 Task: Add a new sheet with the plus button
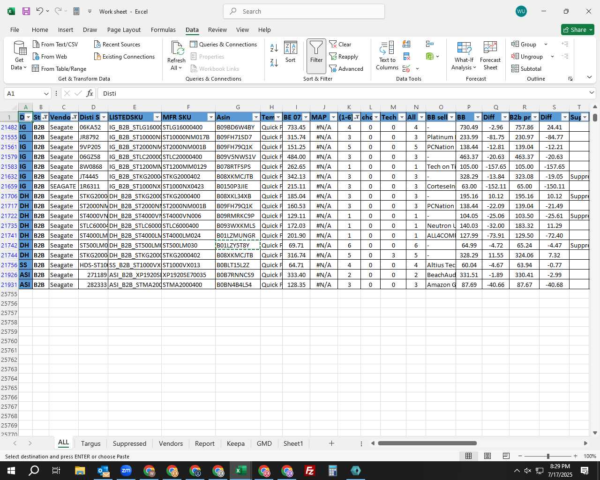coord(331,443)
